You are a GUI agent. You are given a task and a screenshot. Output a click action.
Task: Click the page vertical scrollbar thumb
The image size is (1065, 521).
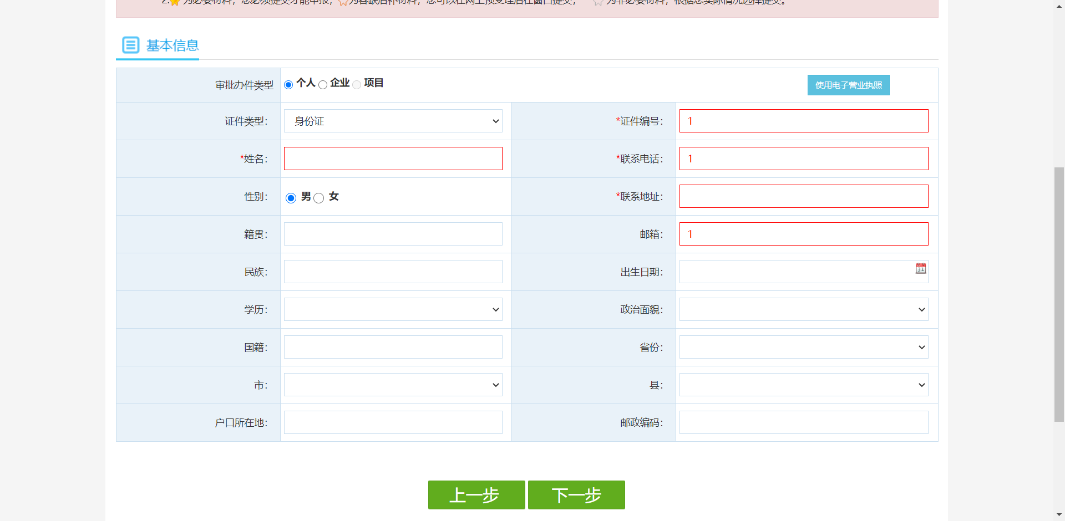pos(1059,294)
